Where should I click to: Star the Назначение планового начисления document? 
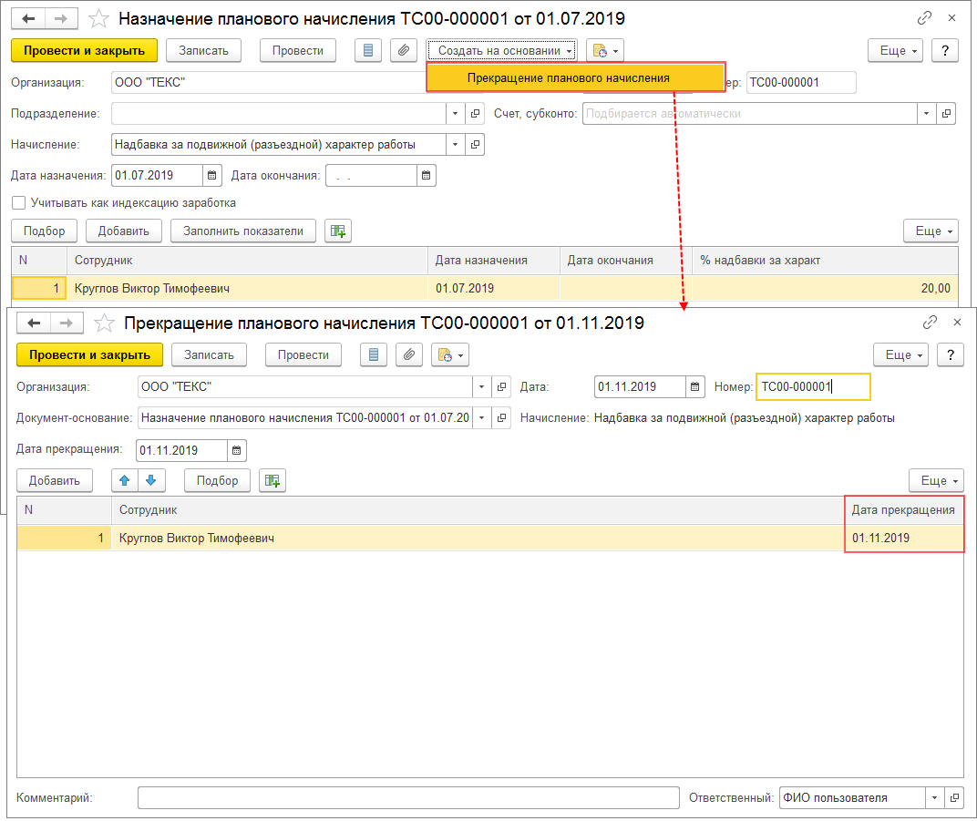[98, 19]
